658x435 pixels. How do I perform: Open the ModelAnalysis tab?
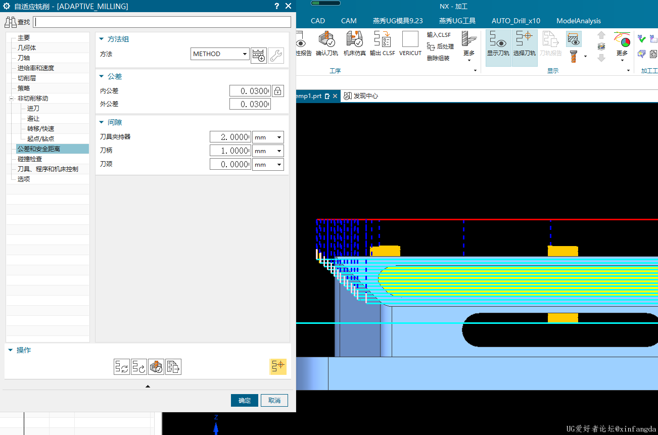tap(579, 21)
